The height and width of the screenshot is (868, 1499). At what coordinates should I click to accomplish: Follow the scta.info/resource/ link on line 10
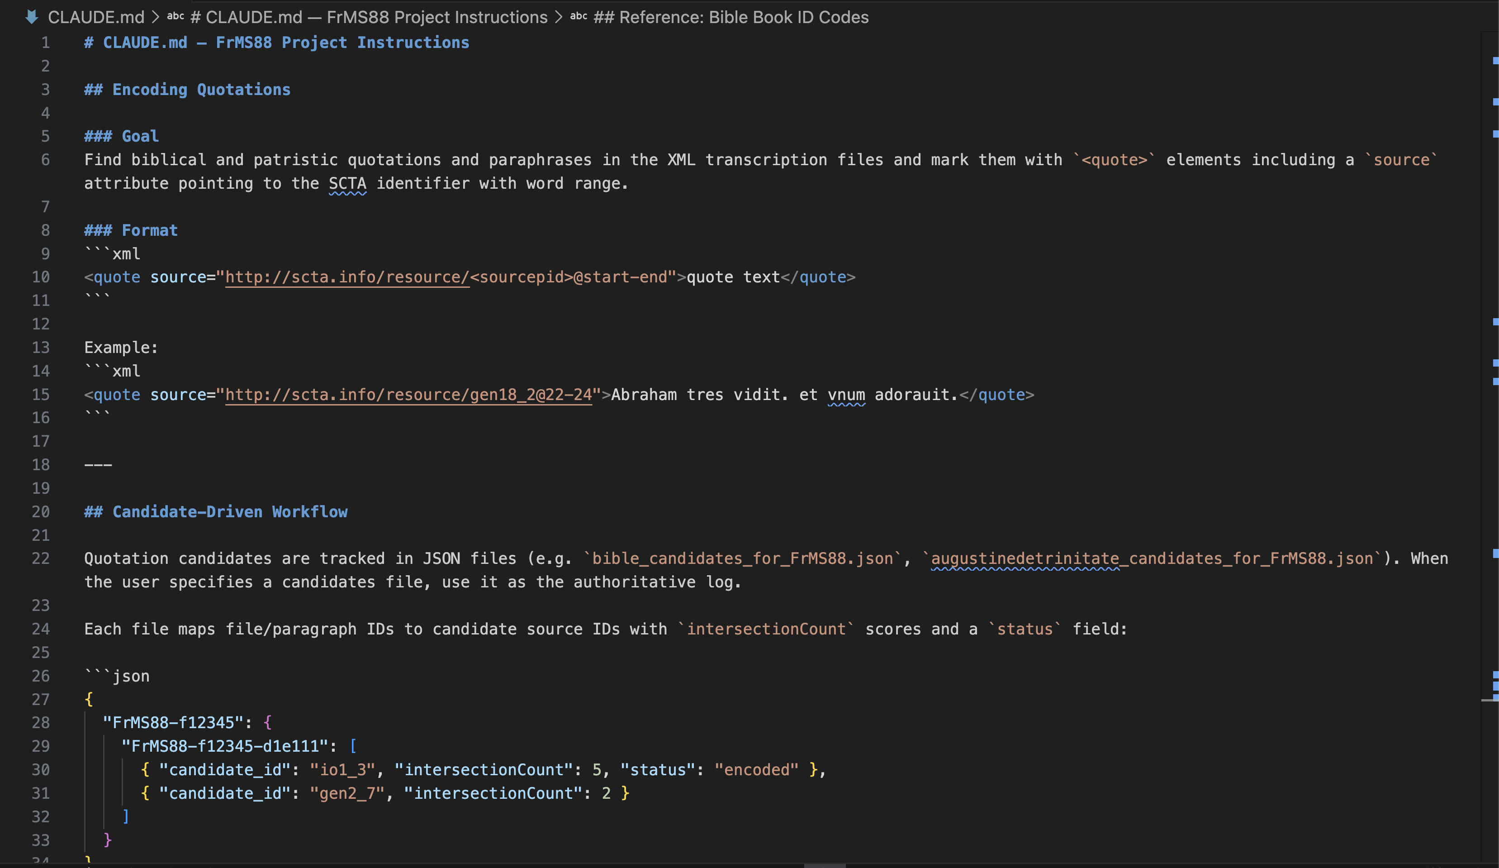click(347, 277)
